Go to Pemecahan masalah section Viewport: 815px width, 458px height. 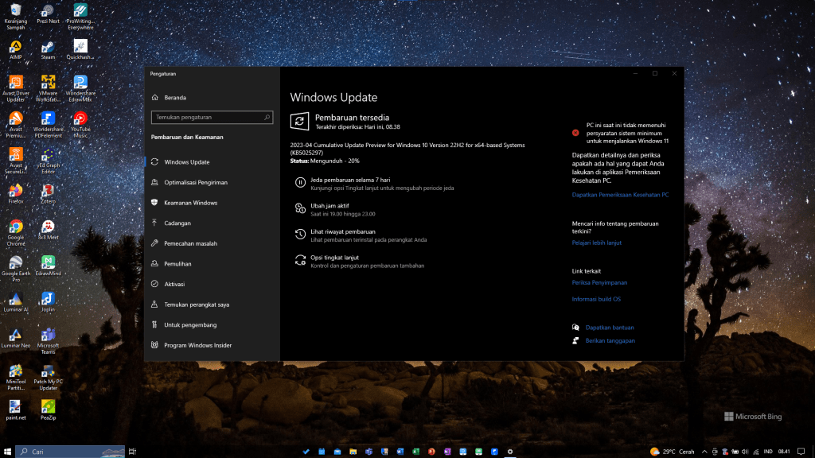(190, 243)
